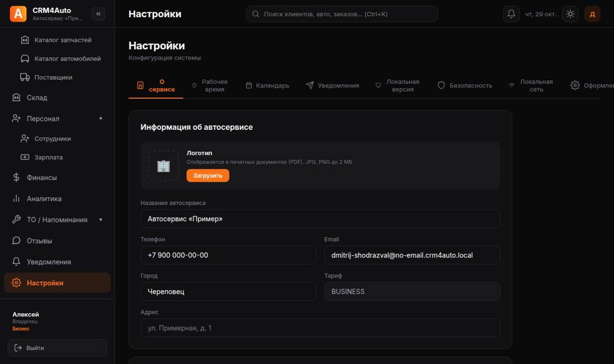The width and height of the screenshot is (614, 364).
Task: Click the Email input field
Action: point(412,255)
